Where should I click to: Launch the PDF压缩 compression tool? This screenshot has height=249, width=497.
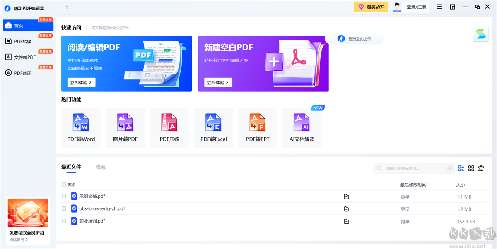click(169, 127)
